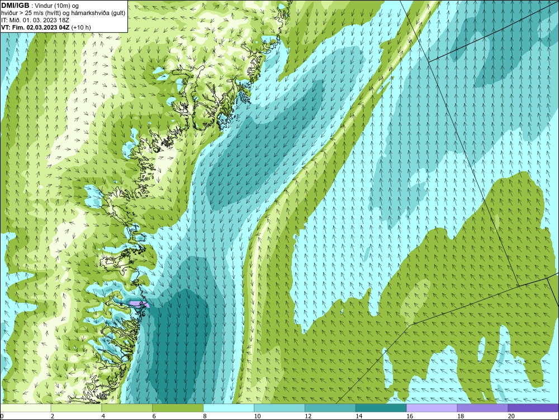Click the 14–16 m/s dark teal swatch
559x420 pixels.
[x=381, y=408]
